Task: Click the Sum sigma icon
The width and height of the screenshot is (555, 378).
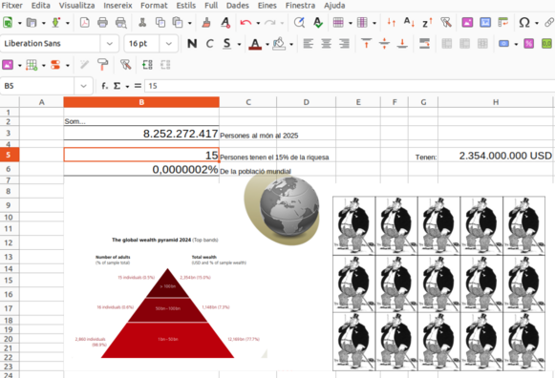Action: pyautogui.click(x=117, y=86)
